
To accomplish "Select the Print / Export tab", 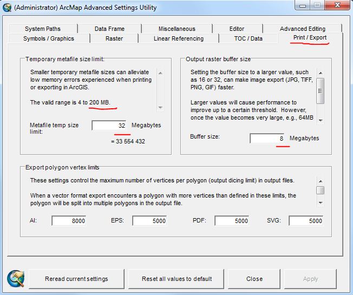I will click(x=310, y=38).
